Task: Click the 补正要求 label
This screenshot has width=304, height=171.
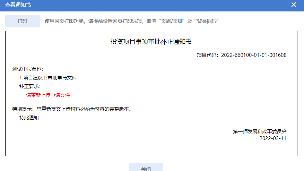Action: [30, 86]
